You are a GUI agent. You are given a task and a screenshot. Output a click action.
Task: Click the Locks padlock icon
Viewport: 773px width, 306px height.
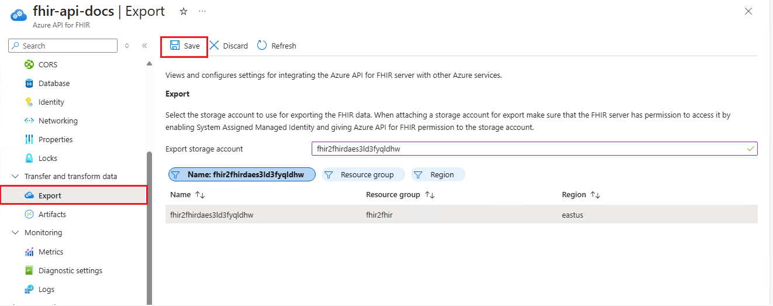29,158
